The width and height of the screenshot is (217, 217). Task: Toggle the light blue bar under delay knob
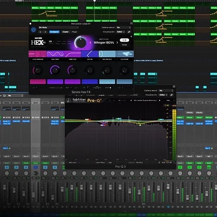(x=107, y=82)
